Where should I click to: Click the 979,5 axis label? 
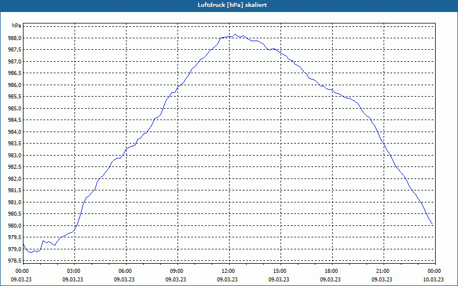coord(15,237)
